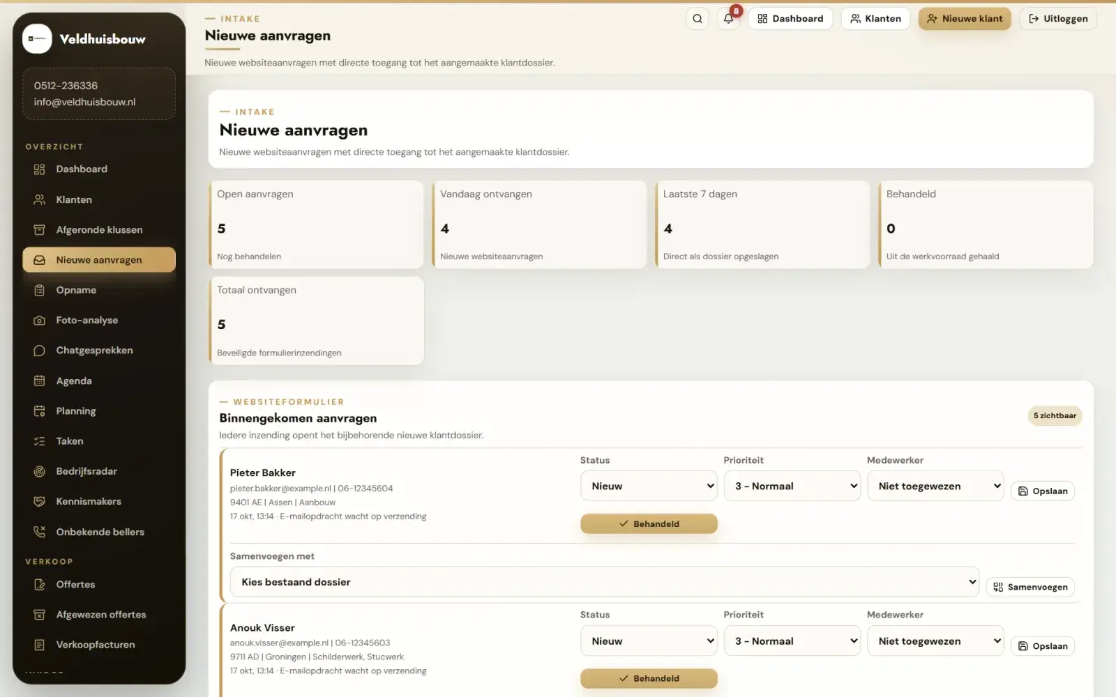Click the Nieuwe aanvragen inbox icon in the sidebar
This screenshot has height=697, width=1116.
[x=39, y=260]
